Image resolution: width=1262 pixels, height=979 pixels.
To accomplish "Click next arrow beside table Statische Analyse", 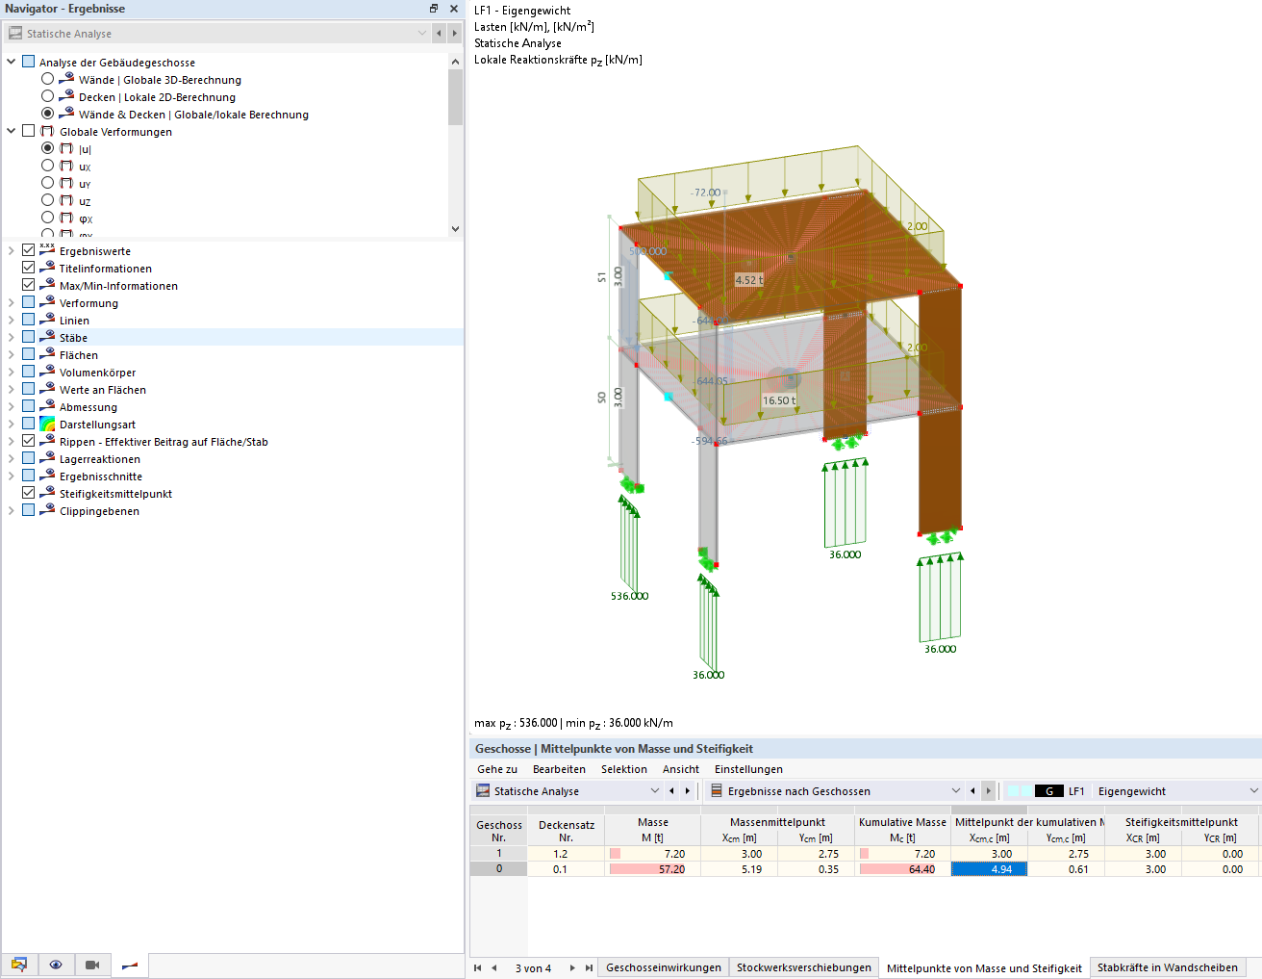I will (x=687, y=790).
